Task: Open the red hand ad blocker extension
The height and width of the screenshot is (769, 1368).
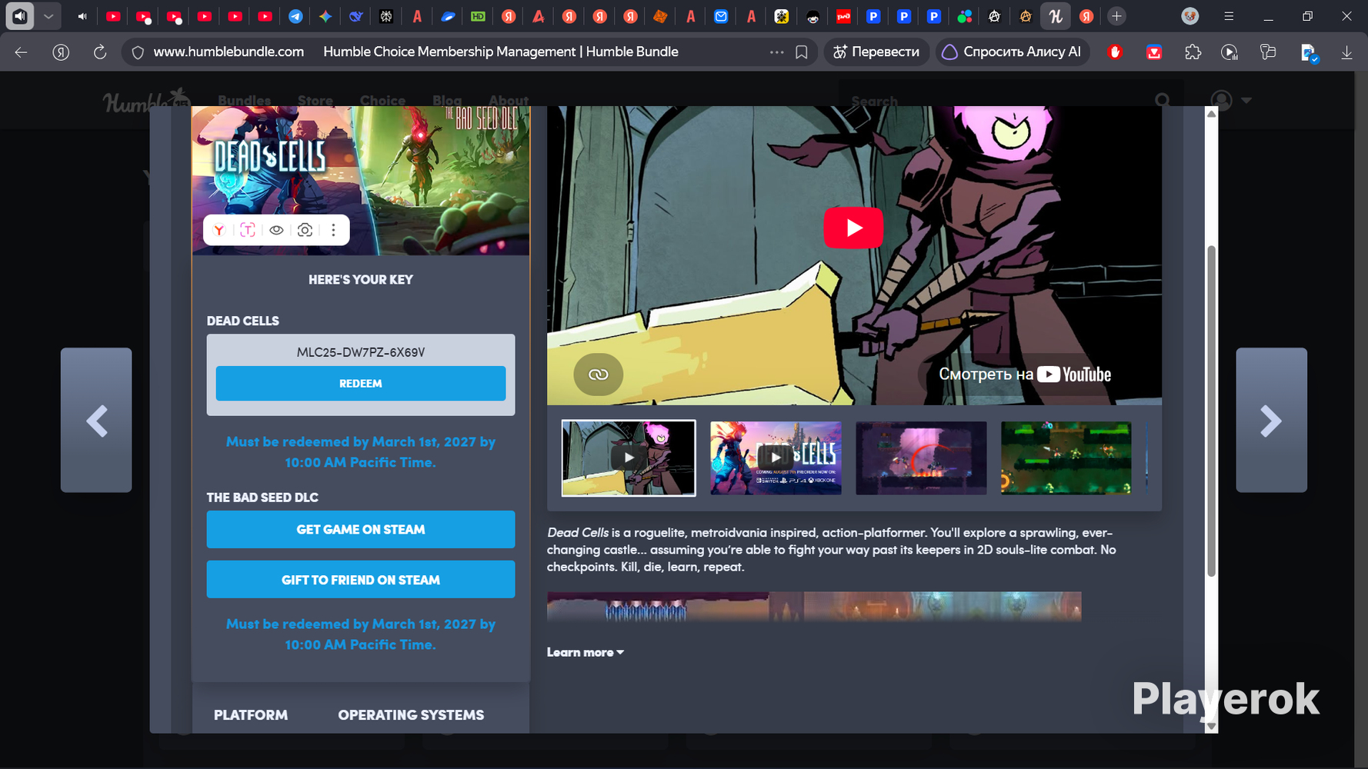Action: click(x=1115, y=52)
